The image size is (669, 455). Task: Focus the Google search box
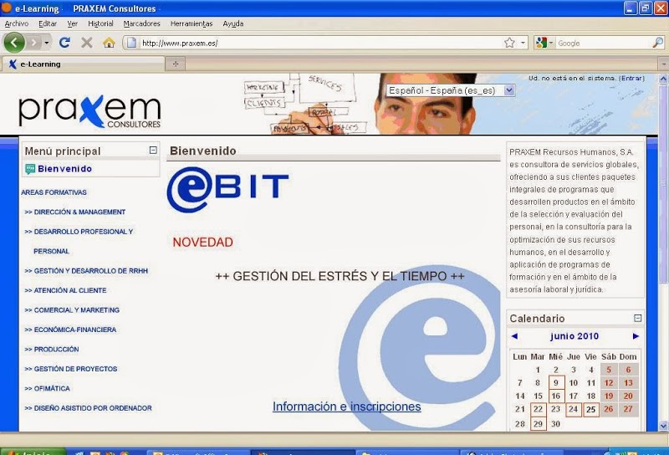point(603,43)
